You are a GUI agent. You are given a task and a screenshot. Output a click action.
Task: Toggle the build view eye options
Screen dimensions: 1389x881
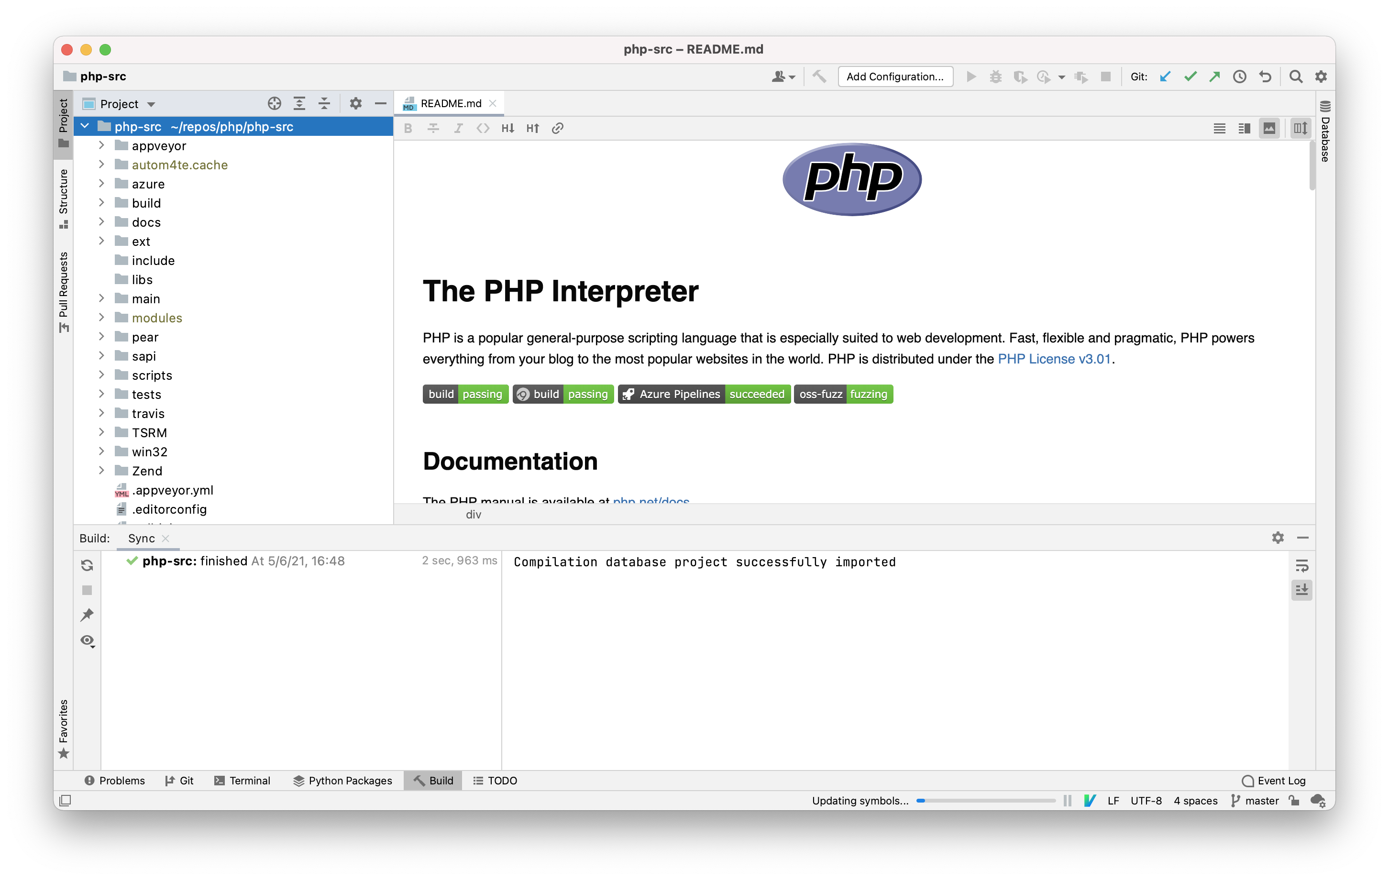87,640
